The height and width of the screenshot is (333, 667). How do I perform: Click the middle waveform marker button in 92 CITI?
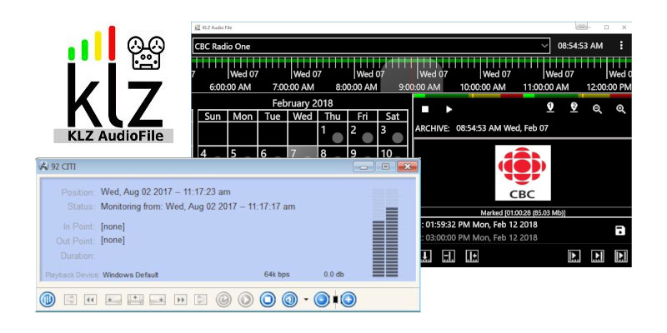click(135, 300)
